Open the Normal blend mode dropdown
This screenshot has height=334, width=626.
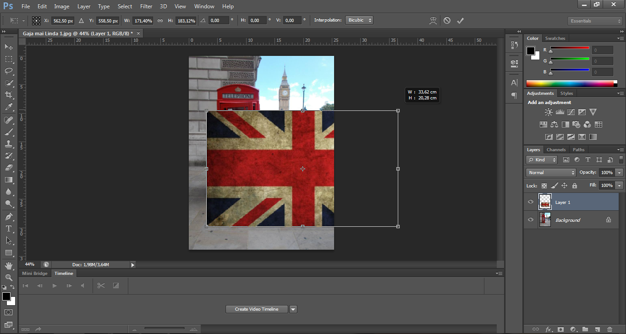551,173
